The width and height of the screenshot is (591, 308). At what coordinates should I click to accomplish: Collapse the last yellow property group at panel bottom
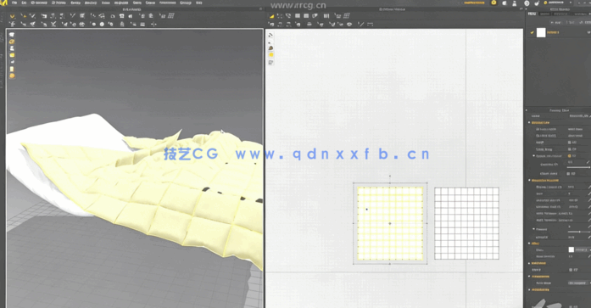(x=529, y=289)
